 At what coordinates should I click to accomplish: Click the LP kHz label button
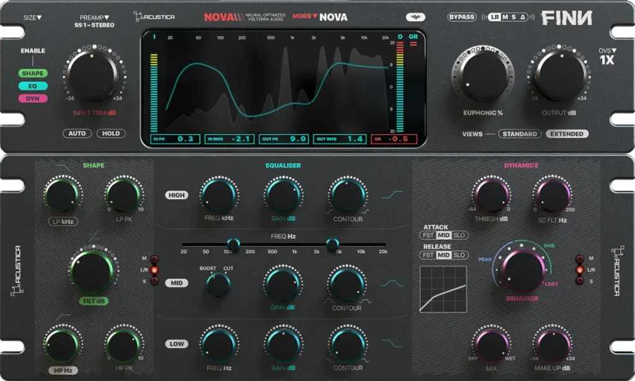63,222
